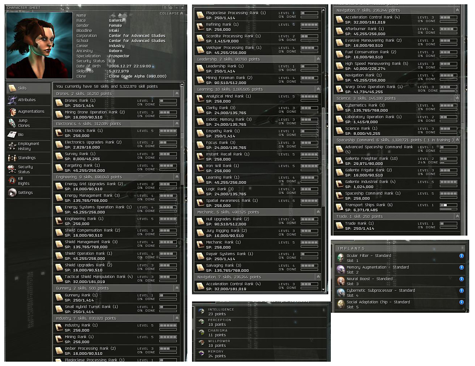The height and width of the screenshot is (366, 475).
Task: Collapse the Engineering skill group
Action: pyautogui.click(x=177, y=177)
